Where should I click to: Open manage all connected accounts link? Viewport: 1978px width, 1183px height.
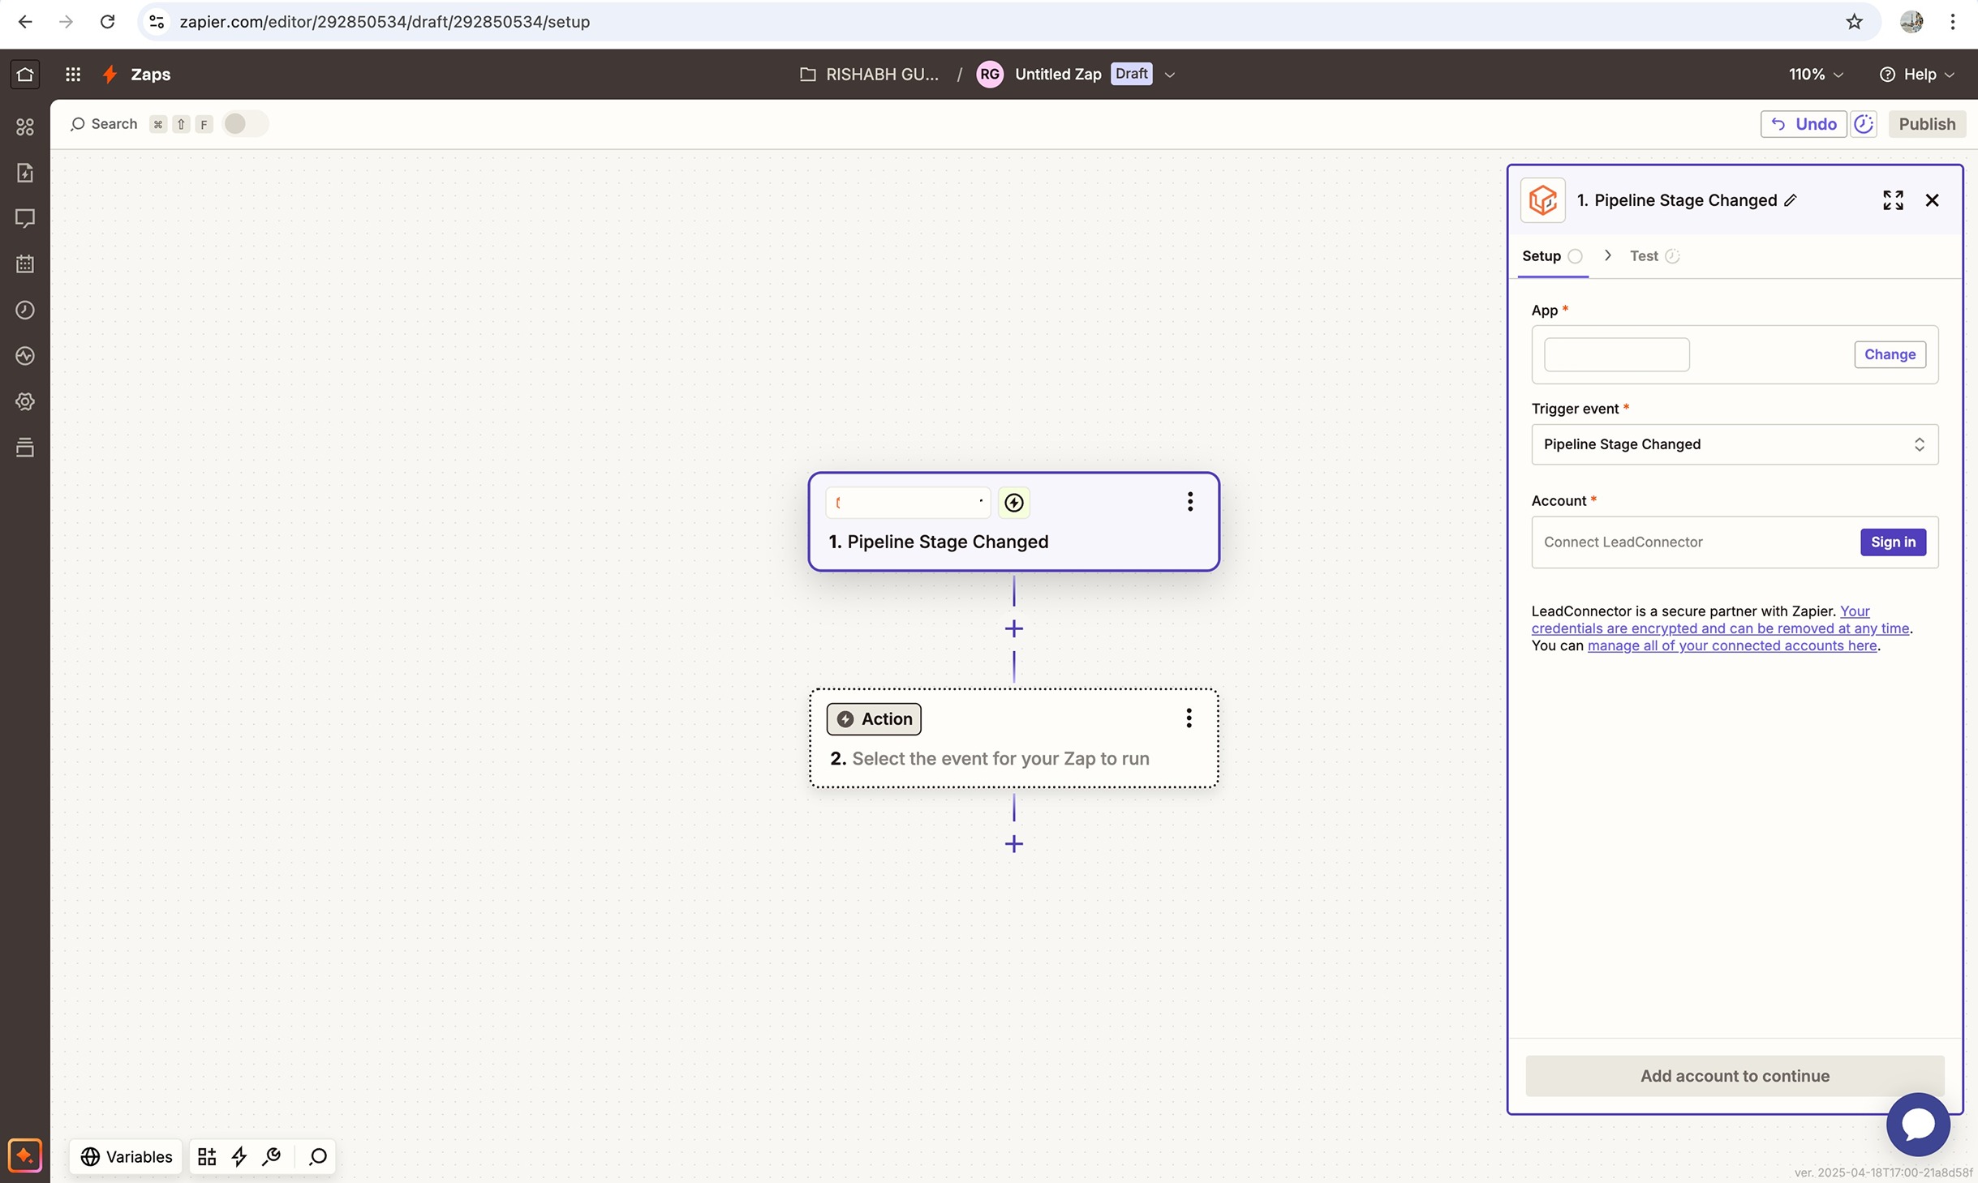pos(1731,646)
